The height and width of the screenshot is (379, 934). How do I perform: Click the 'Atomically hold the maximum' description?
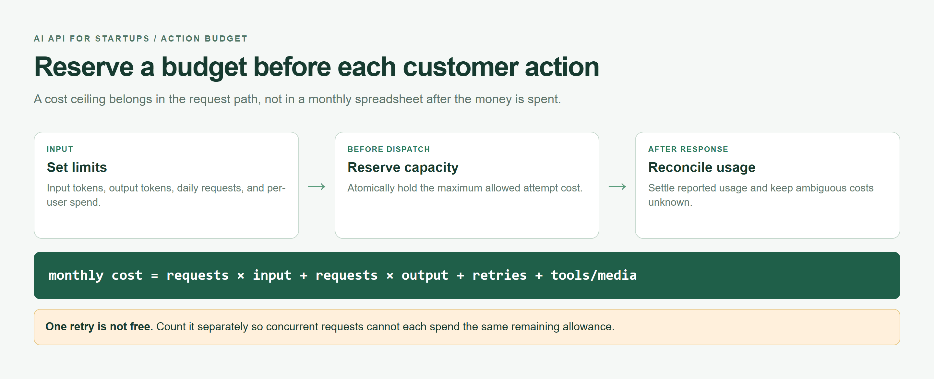tap(465, 188)
